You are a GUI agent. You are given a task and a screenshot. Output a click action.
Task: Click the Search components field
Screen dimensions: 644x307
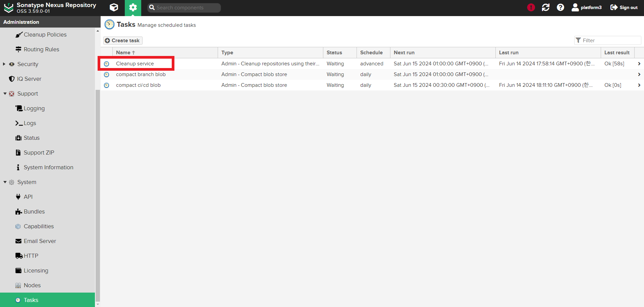[184, 7]
